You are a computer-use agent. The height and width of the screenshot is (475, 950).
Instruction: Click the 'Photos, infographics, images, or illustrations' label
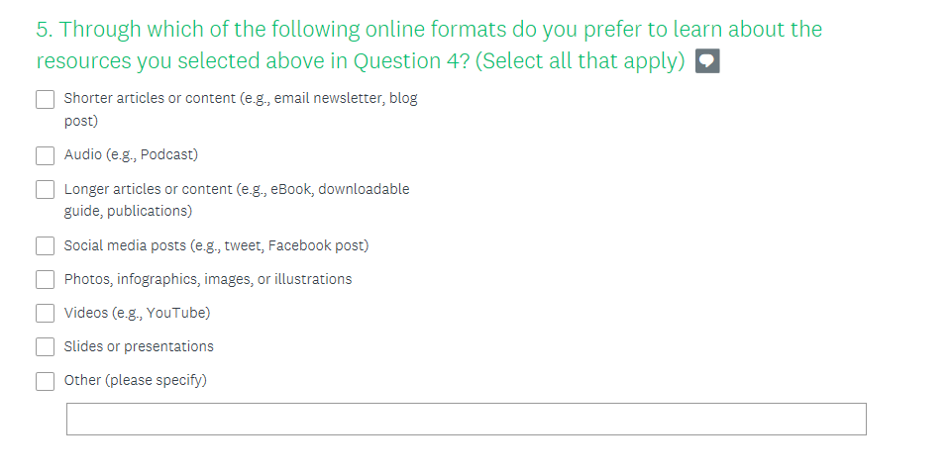click(208, 279)
